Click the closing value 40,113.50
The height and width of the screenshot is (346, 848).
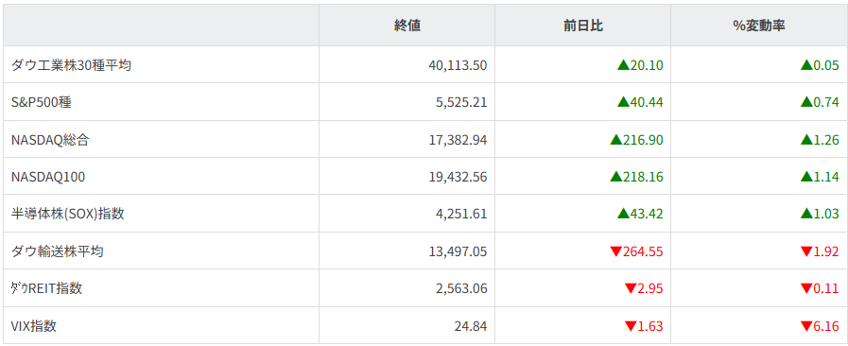click(459, 65)
